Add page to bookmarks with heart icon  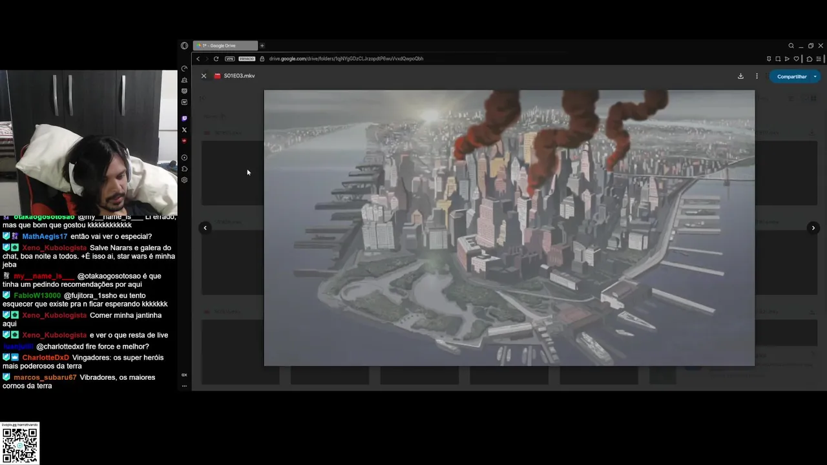(x=796, y=59)
